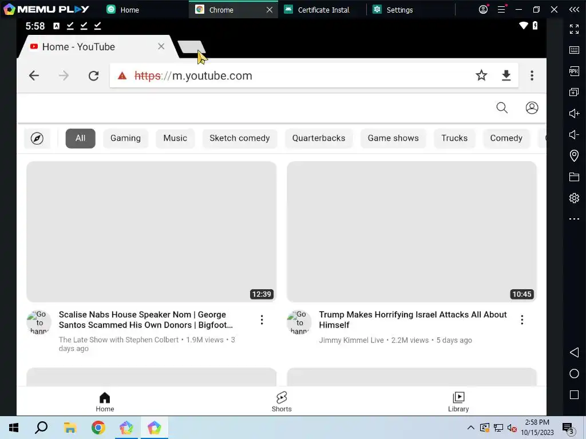Open MEmu settings gear icon
Screen dimensions: 586x439
tap(574, 198)
